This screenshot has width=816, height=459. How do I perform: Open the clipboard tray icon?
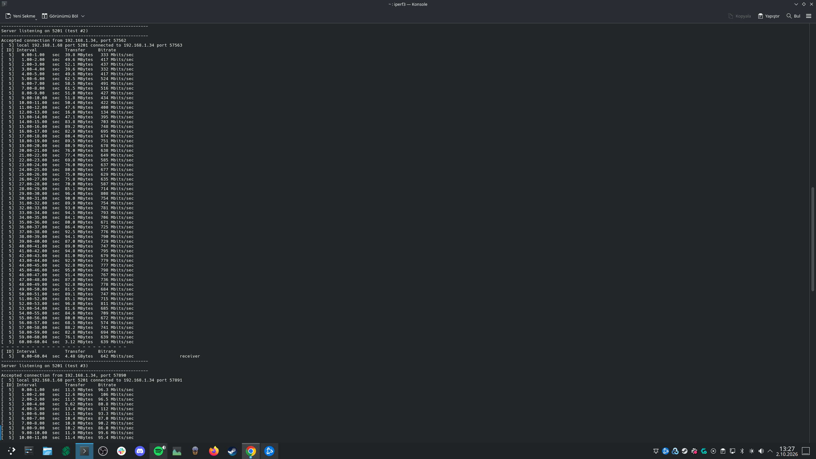(723, 451)
